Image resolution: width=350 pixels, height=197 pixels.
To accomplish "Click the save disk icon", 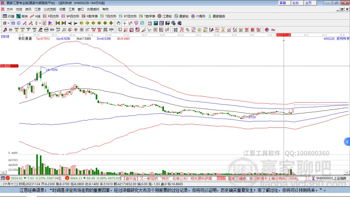I will pos(167,23).
